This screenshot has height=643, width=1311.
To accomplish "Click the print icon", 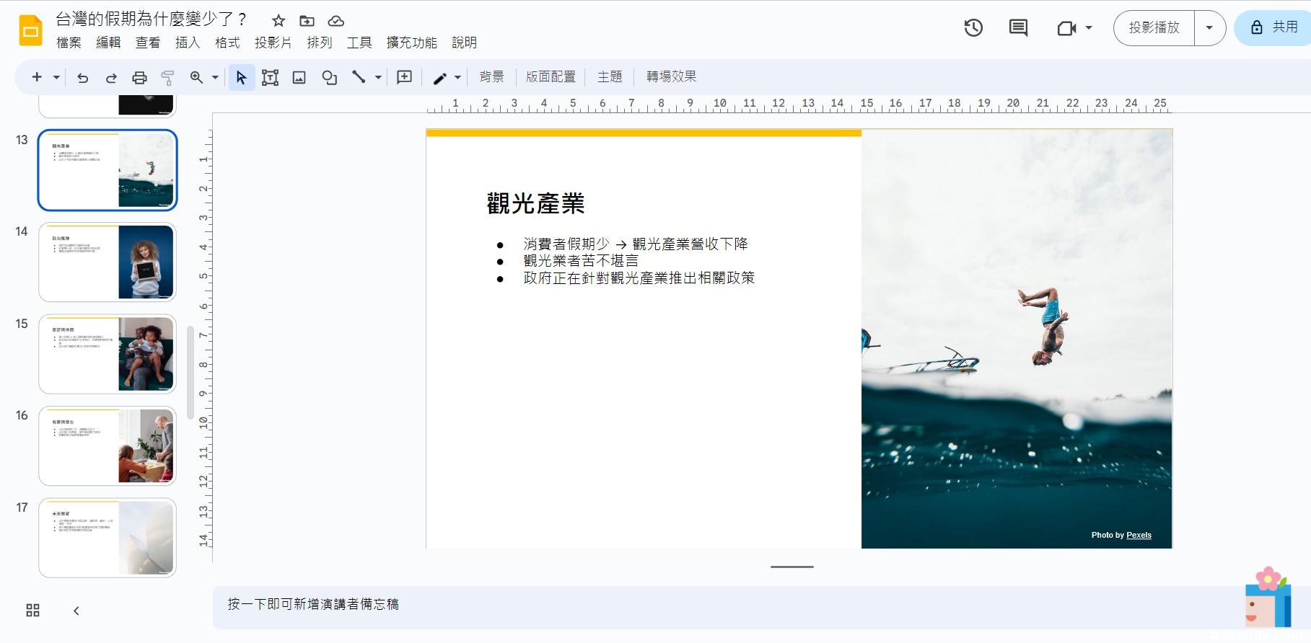I will point(139,78).
